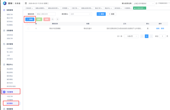Click the 销售管理 sidebar group icon

tap(4, 10)
